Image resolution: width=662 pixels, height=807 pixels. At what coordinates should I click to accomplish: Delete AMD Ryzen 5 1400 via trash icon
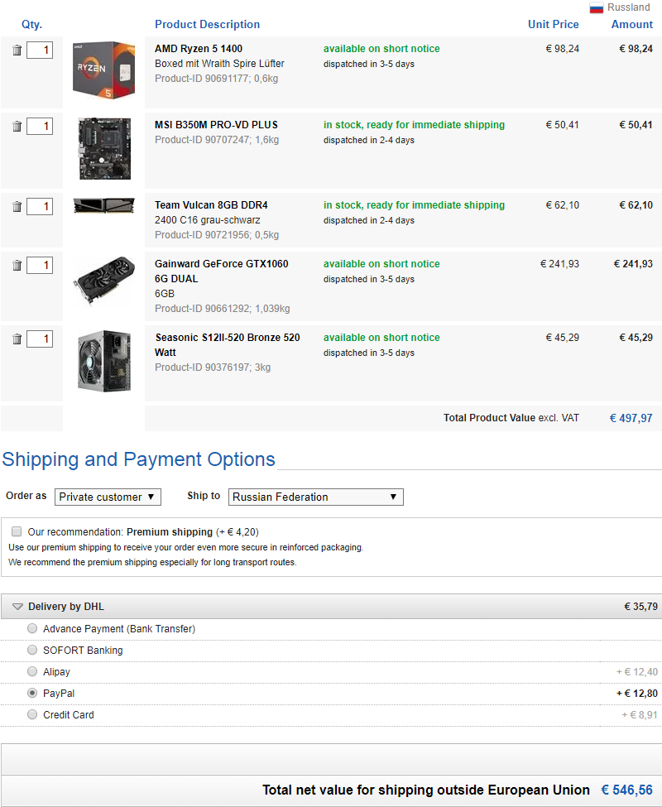click(17, 50)
